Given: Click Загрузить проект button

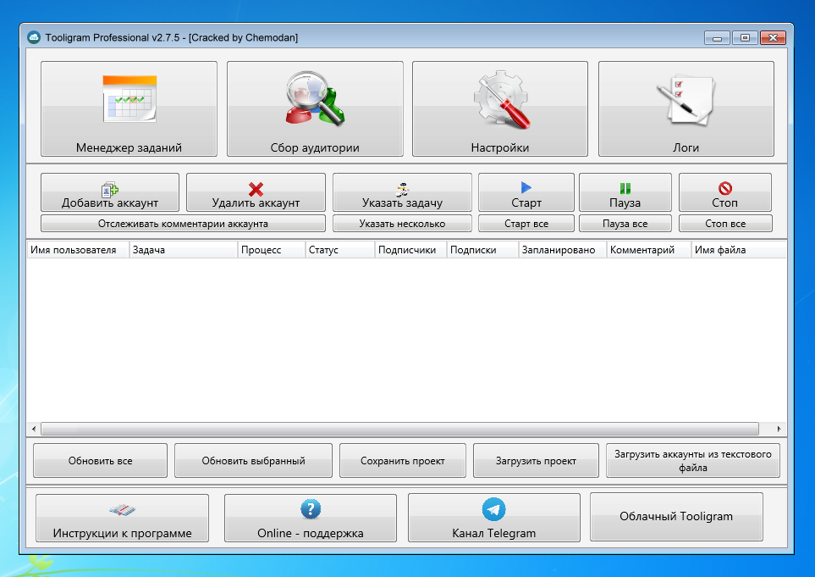Looking at the screenshot, I should pyautogui.click(x=536, y=460).
